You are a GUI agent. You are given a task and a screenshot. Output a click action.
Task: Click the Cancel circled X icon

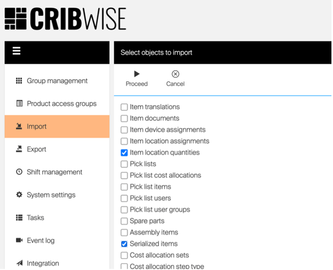(x=175, y=74)
